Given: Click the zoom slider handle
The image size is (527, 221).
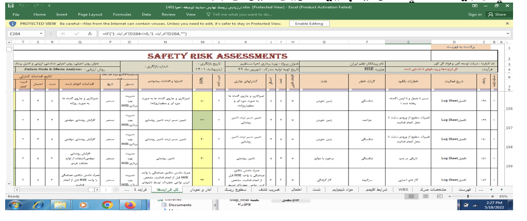Looking at the screenshot, I should pyautogui.click(x=467, y=196).
